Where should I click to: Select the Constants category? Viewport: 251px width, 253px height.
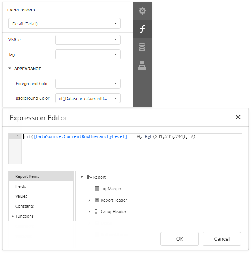(x=41, y=206)
